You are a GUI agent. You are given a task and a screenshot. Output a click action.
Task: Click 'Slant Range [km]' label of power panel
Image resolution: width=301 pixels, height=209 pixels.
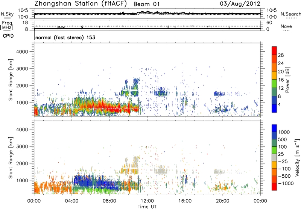[11, 80]
